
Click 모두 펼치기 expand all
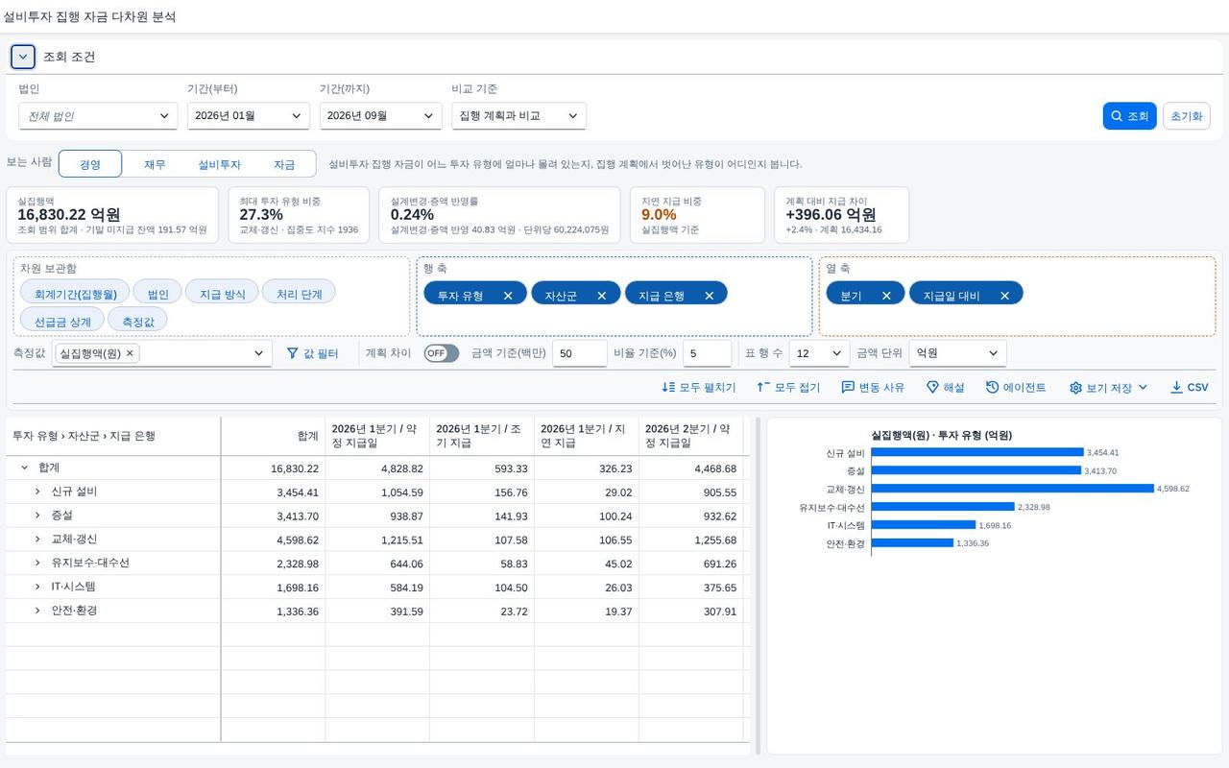[699, 387]
